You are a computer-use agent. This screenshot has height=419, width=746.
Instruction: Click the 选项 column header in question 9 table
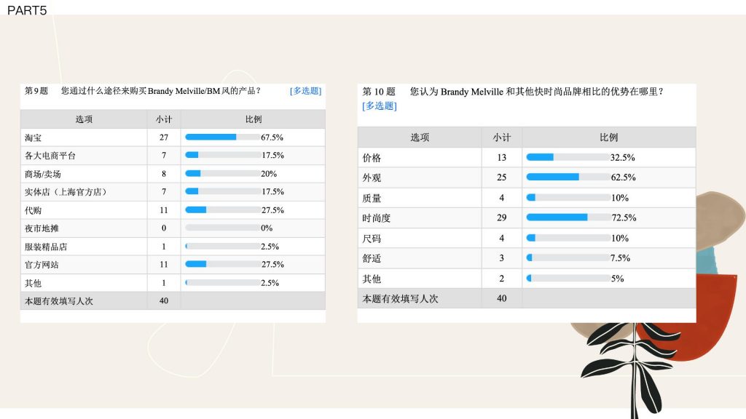(x=84, y=119)
